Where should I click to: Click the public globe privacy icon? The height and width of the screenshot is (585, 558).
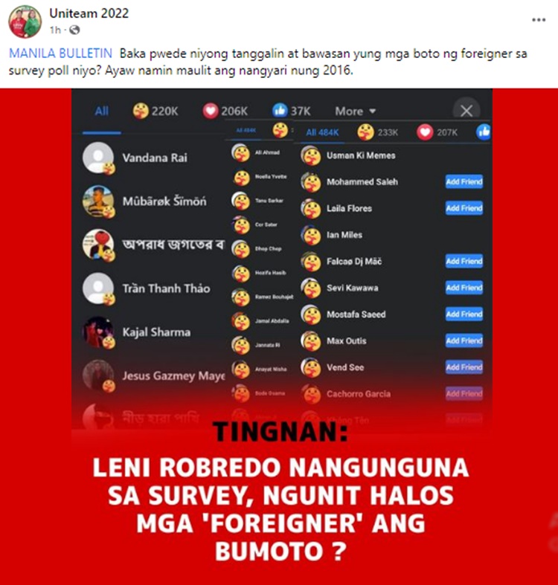pyautogui.click(x=74, y=30)
